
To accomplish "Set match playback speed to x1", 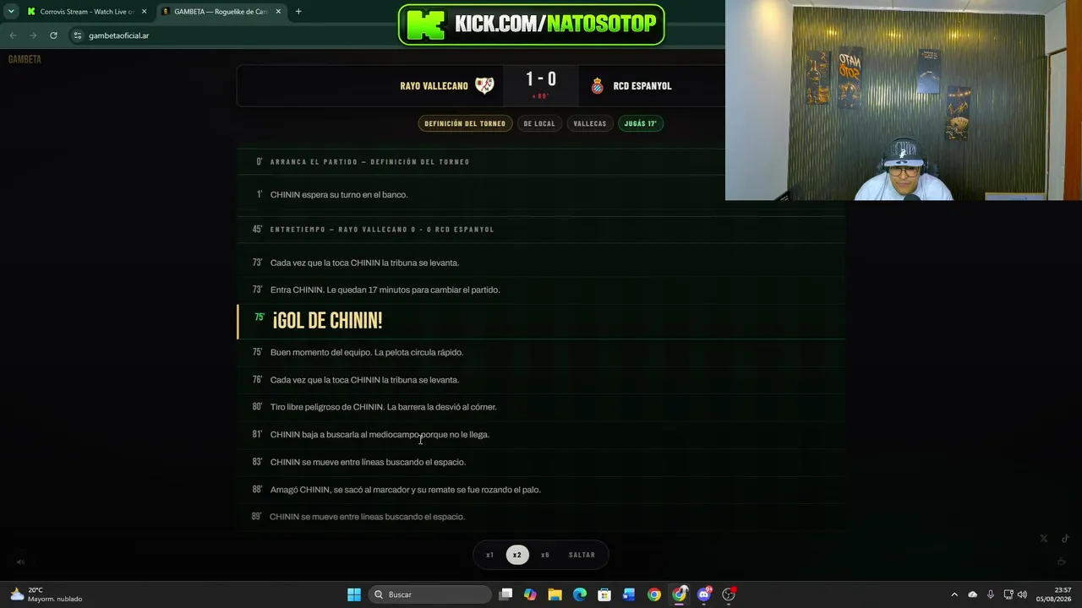I will (489, 555).
